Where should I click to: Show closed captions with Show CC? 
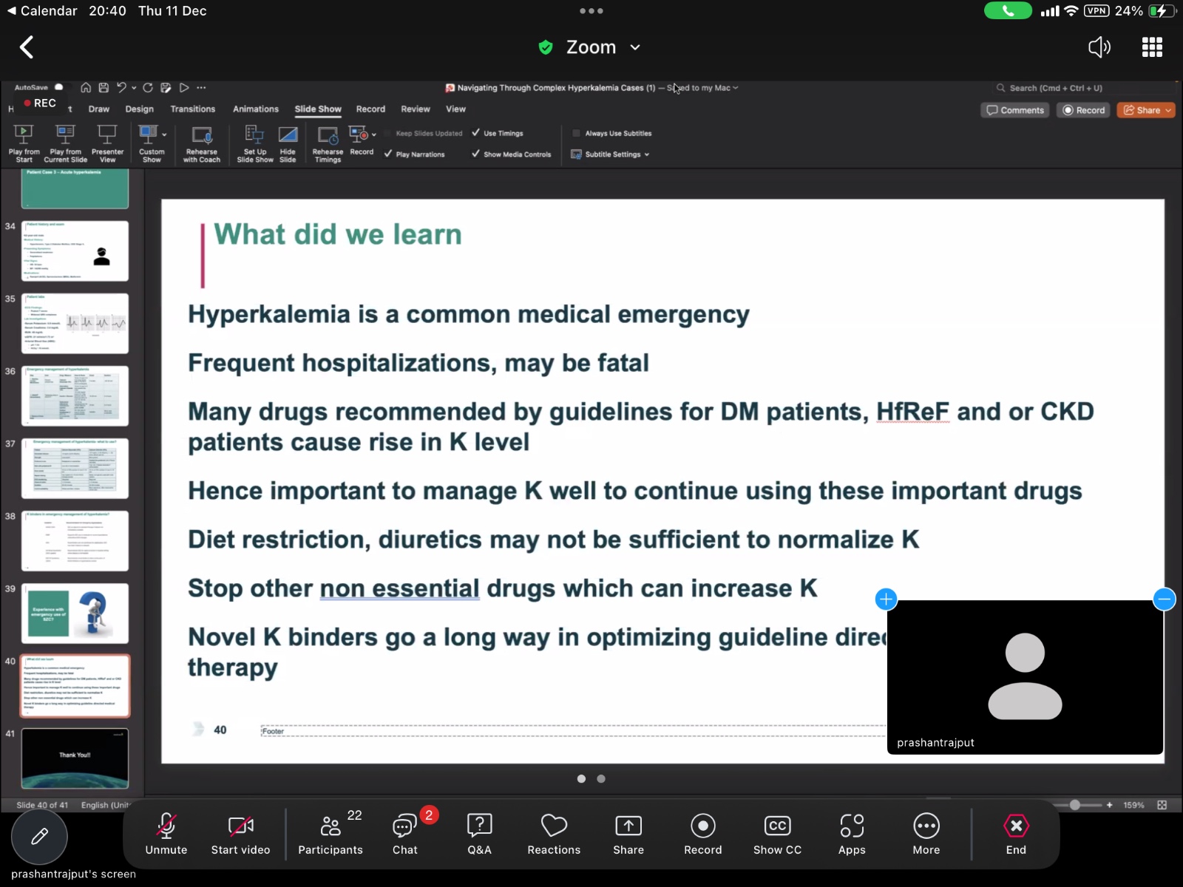coord(777,834)
